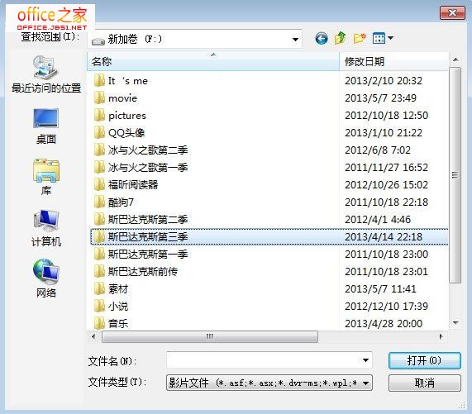This screenshot has width=472, height=414.
Task: Click the 打开(O) button
Action: pyautogui.click(x=424, y=360)
